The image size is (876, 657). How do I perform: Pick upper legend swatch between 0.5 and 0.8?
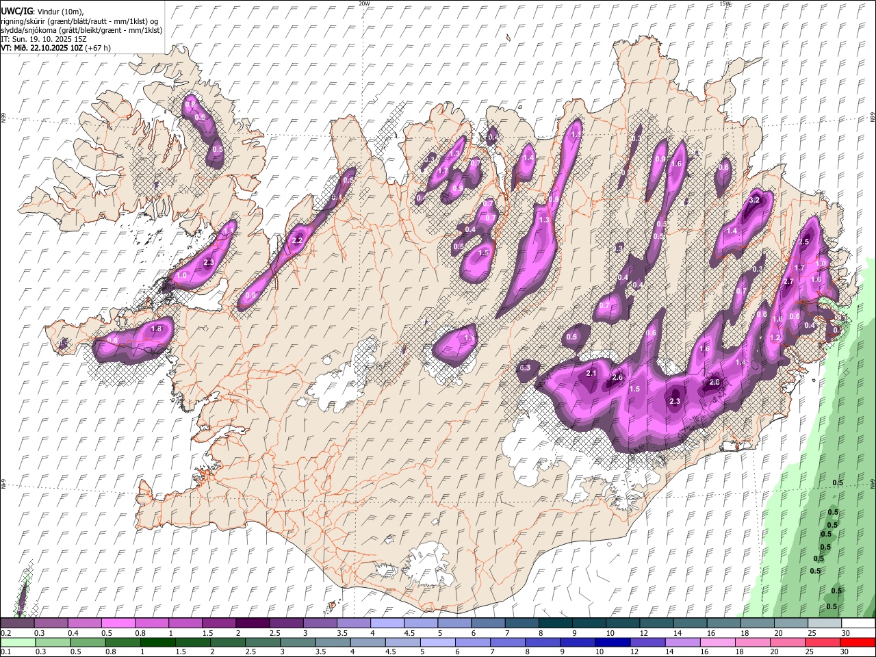pos(118,623)
